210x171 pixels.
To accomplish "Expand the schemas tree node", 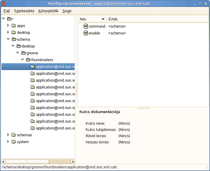I will click(x=8, y=135).
